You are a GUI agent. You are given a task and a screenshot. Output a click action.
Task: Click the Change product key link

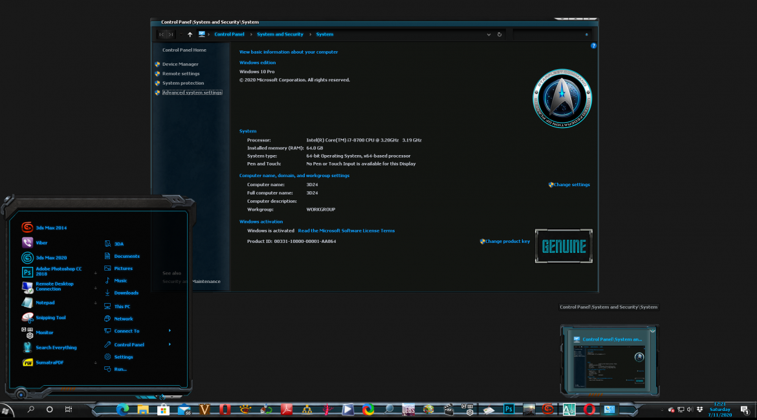(x=507, y=241)
